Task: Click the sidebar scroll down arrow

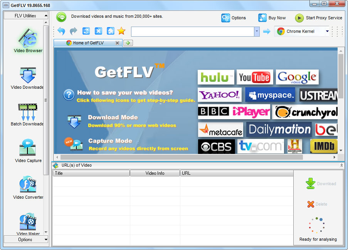Action: tap(46, 232)
